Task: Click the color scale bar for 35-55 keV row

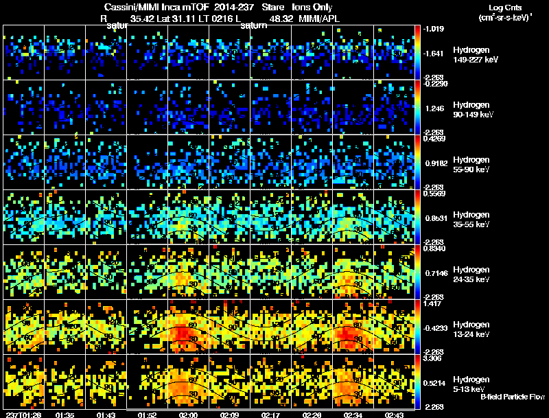Action: click(x=417, y=217)
